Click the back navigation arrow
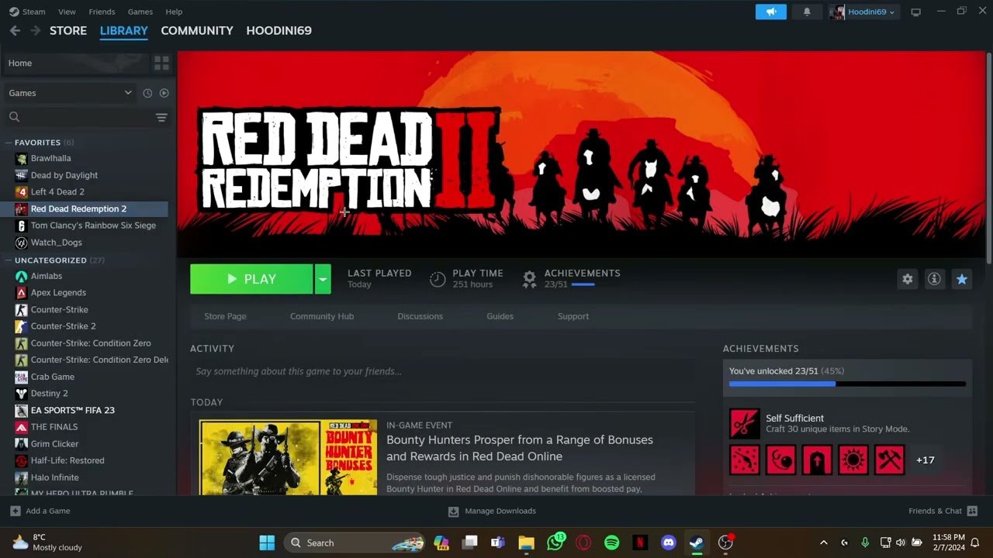This screenshot has height=558, width=993. [15, 30]
